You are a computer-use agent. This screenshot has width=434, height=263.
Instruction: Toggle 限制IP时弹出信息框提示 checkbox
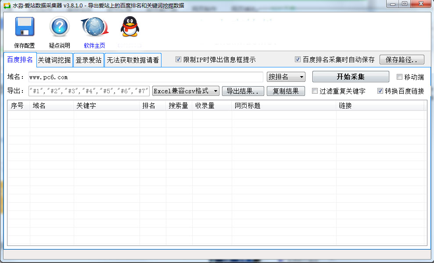click(x=178, y=60)
